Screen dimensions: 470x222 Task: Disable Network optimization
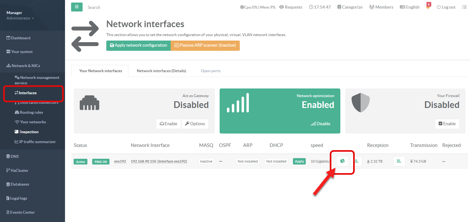[320, 124]
